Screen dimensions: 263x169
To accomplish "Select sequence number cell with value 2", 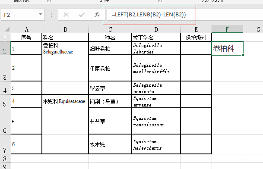I will coord(26,68).
